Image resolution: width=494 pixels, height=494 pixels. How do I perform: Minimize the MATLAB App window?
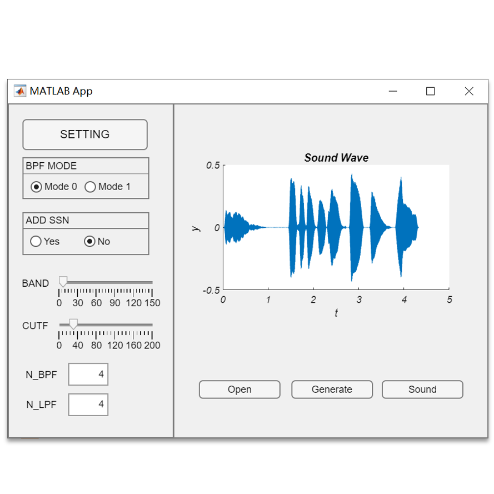coord(393,91)
